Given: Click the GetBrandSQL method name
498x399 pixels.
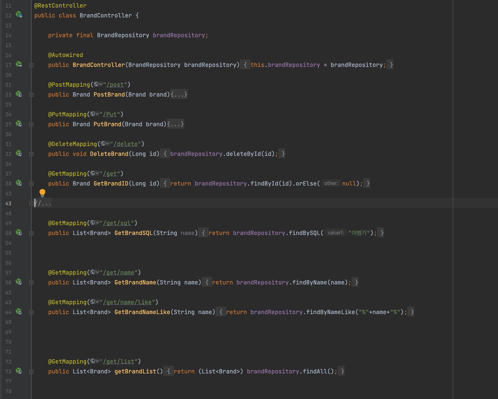Looking at the screenshot, I should pyautogui.click(x=134, y=233).
